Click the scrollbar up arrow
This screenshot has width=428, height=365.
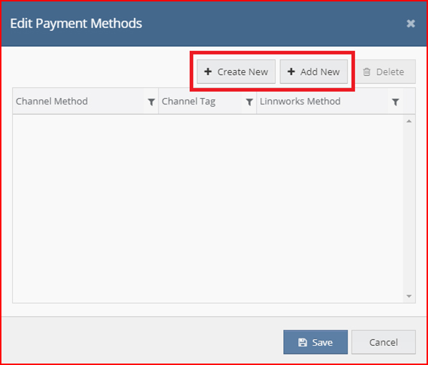[409, 121]
